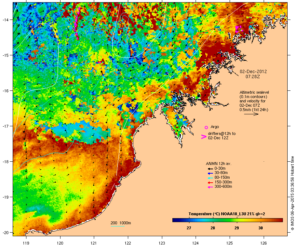The height and width of the screenshot is (246, 297).
Task: Click the 0.5m/s velocity scale arrow
Action: click(x=251, y=114)
